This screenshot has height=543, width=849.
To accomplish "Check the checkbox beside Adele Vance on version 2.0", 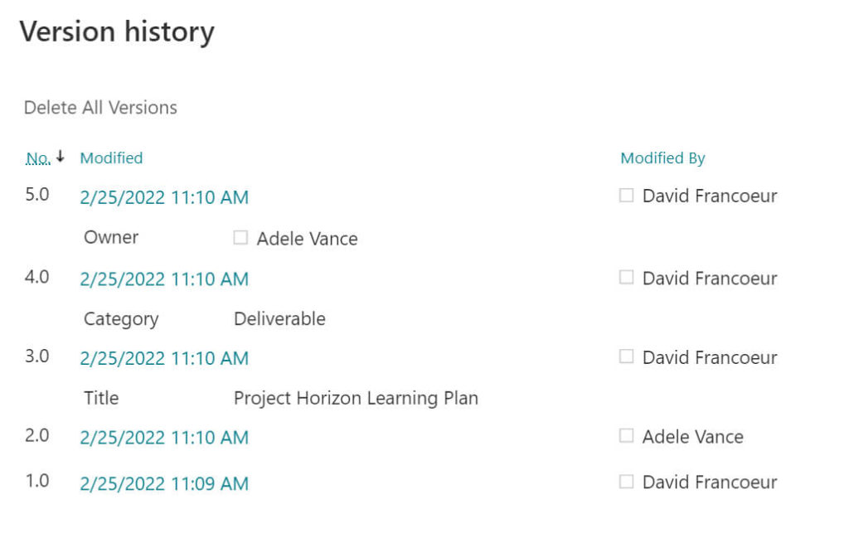I will pos(627,436).
